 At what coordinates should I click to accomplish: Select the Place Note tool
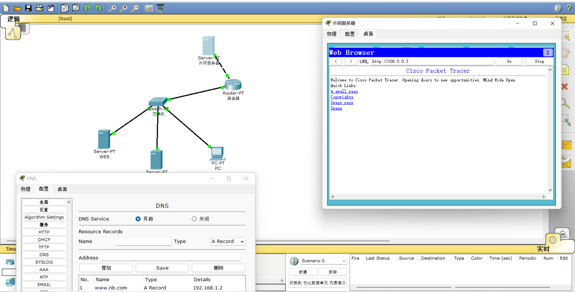pos(565,70)
